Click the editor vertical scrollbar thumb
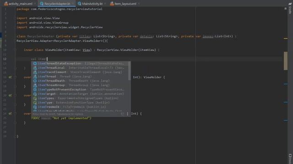Screen dimensions: 293x164 286,61
